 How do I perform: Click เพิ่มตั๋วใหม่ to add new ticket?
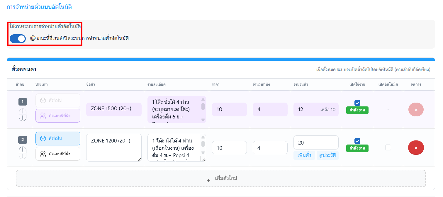click(x=221, y=178)
